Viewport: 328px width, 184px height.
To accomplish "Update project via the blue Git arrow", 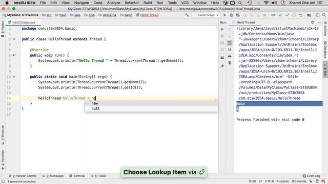I will tap(281, 15).
